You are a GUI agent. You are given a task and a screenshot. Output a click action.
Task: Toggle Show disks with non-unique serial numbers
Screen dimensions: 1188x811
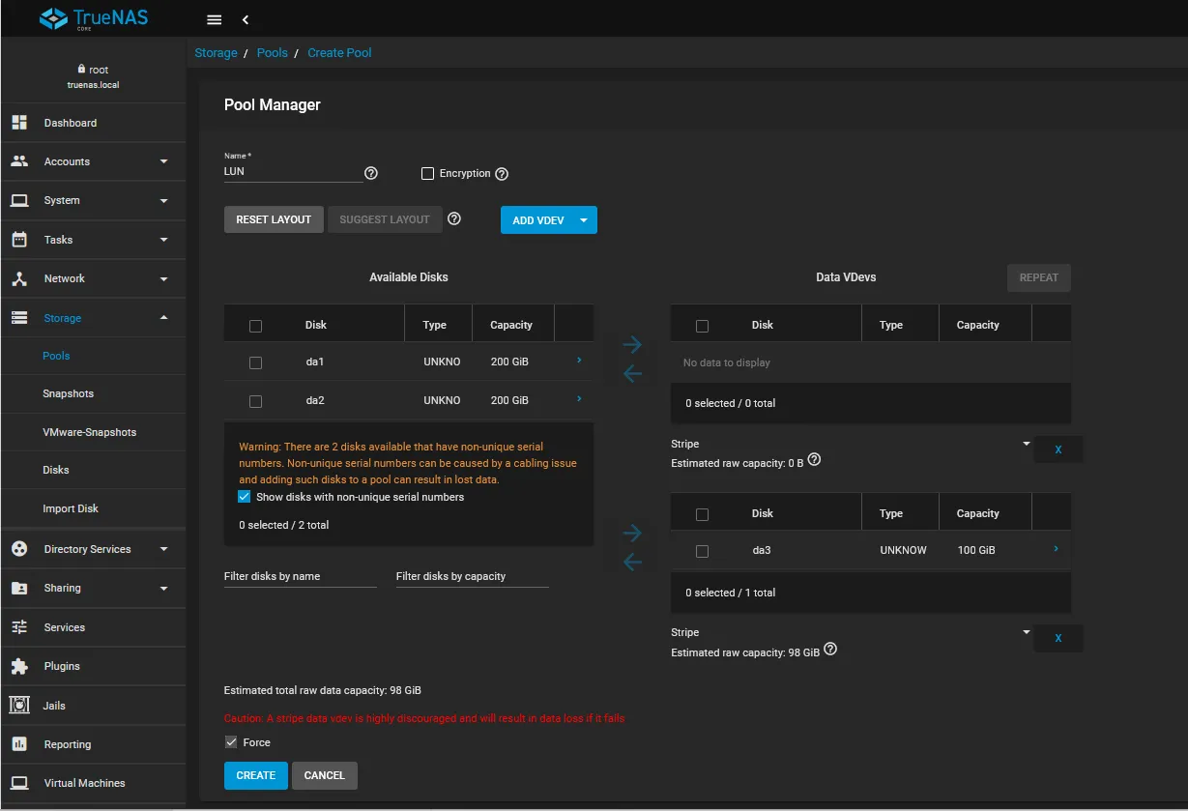(x=245, y=497)
